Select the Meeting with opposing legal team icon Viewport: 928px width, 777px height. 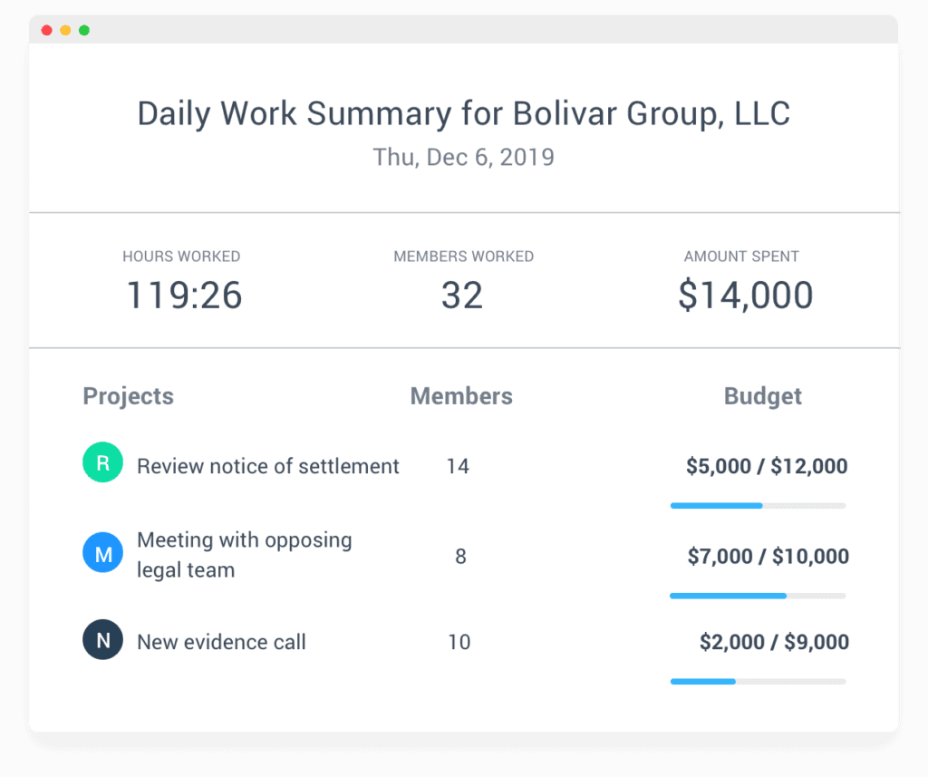pos(102,552)
